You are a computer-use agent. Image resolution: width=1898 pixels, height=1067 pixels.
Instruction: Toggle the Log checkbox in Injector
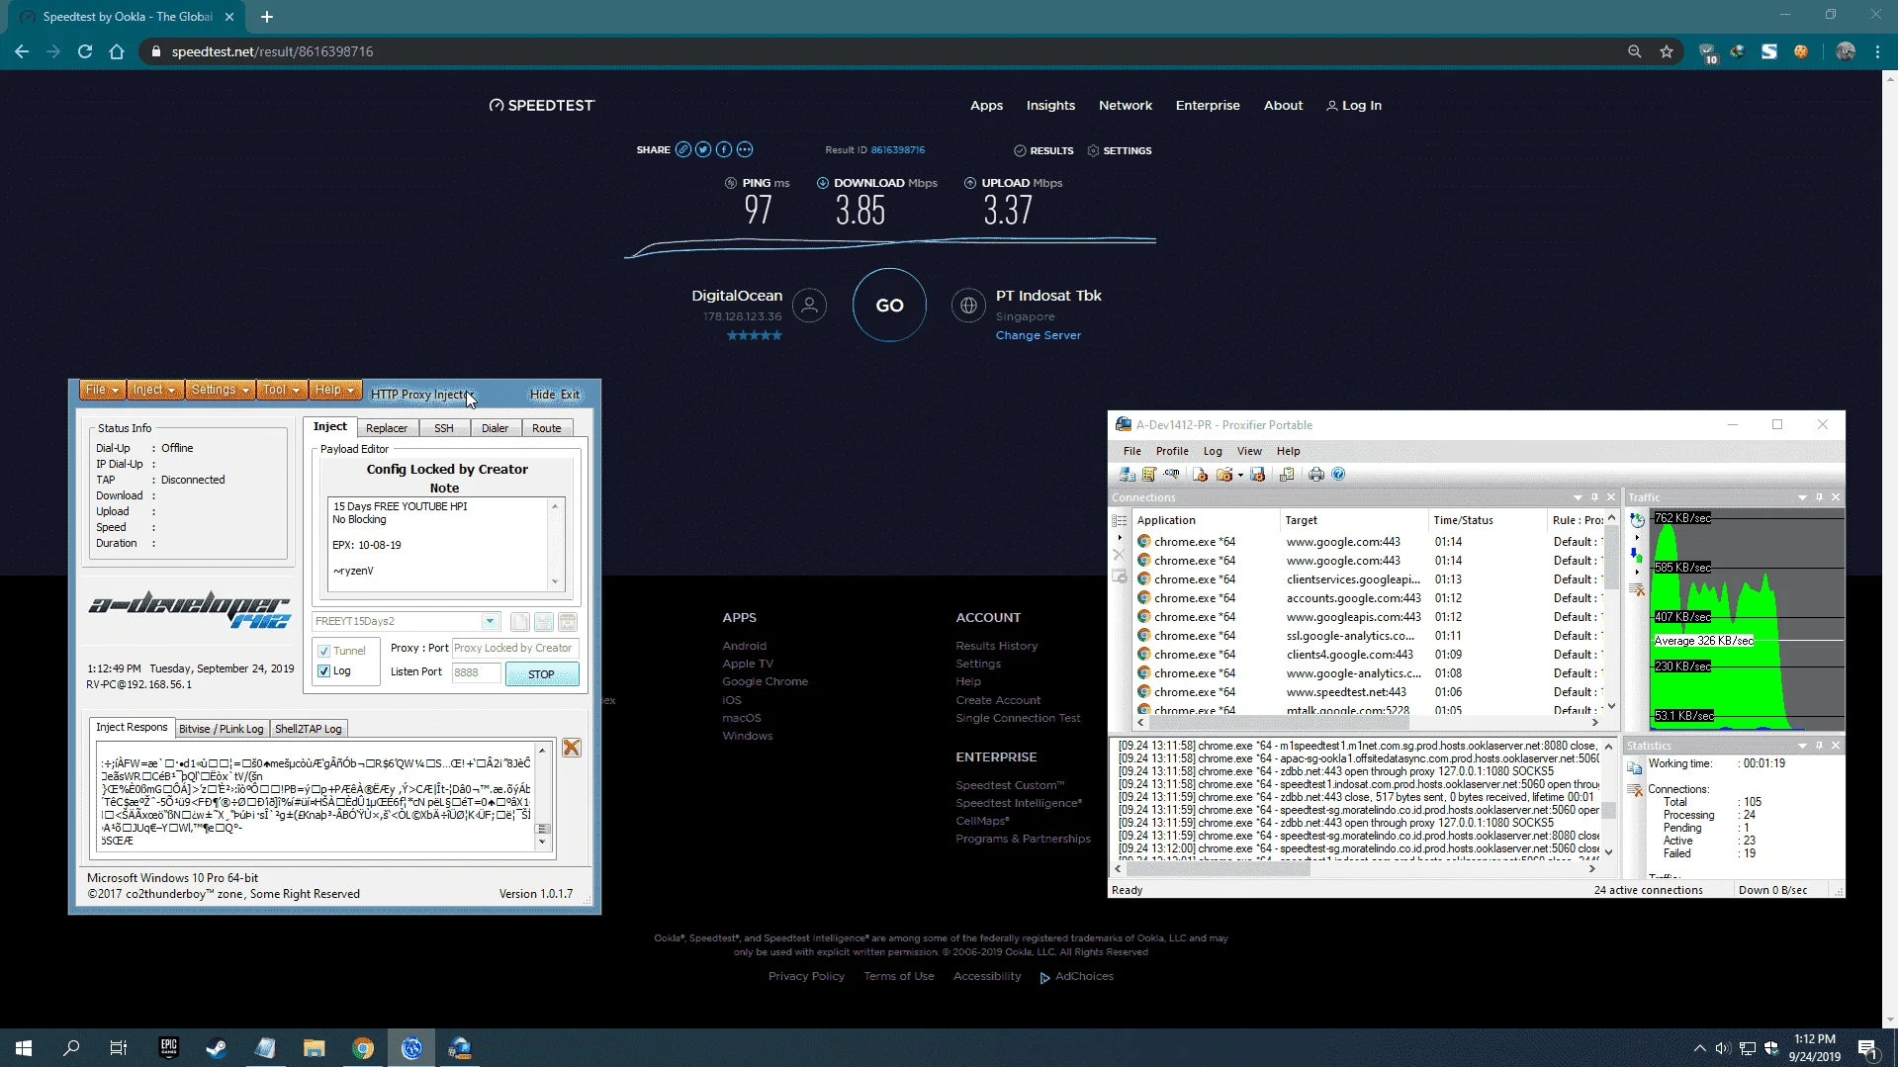323,671
